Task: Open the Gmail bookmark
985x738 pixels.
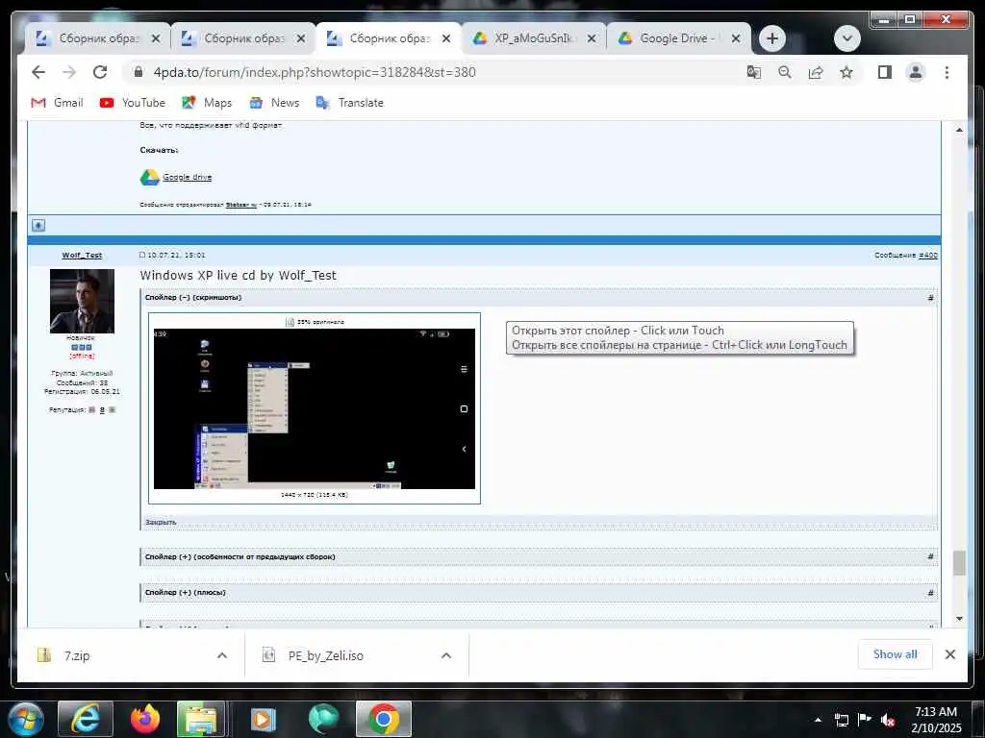Action: 57,102
